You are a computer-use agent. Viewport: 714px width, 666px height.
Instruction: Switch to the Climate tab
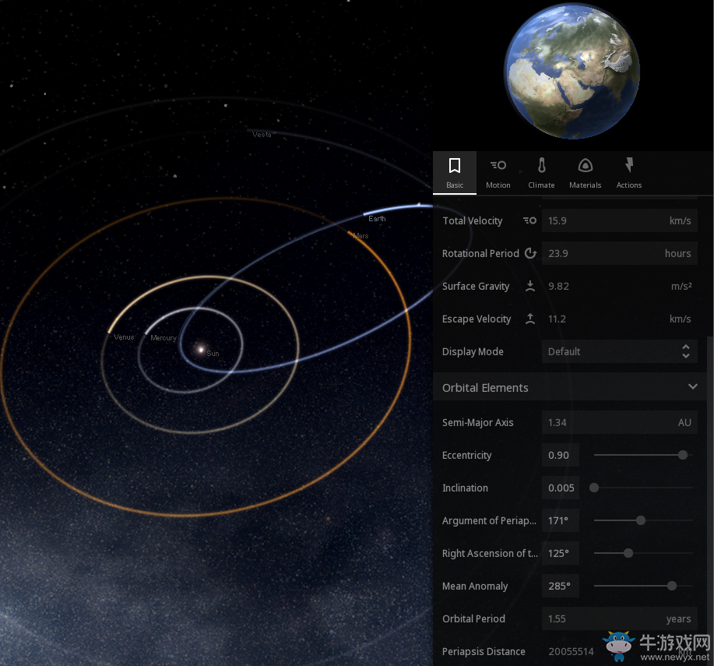click(x=541, y=172)
